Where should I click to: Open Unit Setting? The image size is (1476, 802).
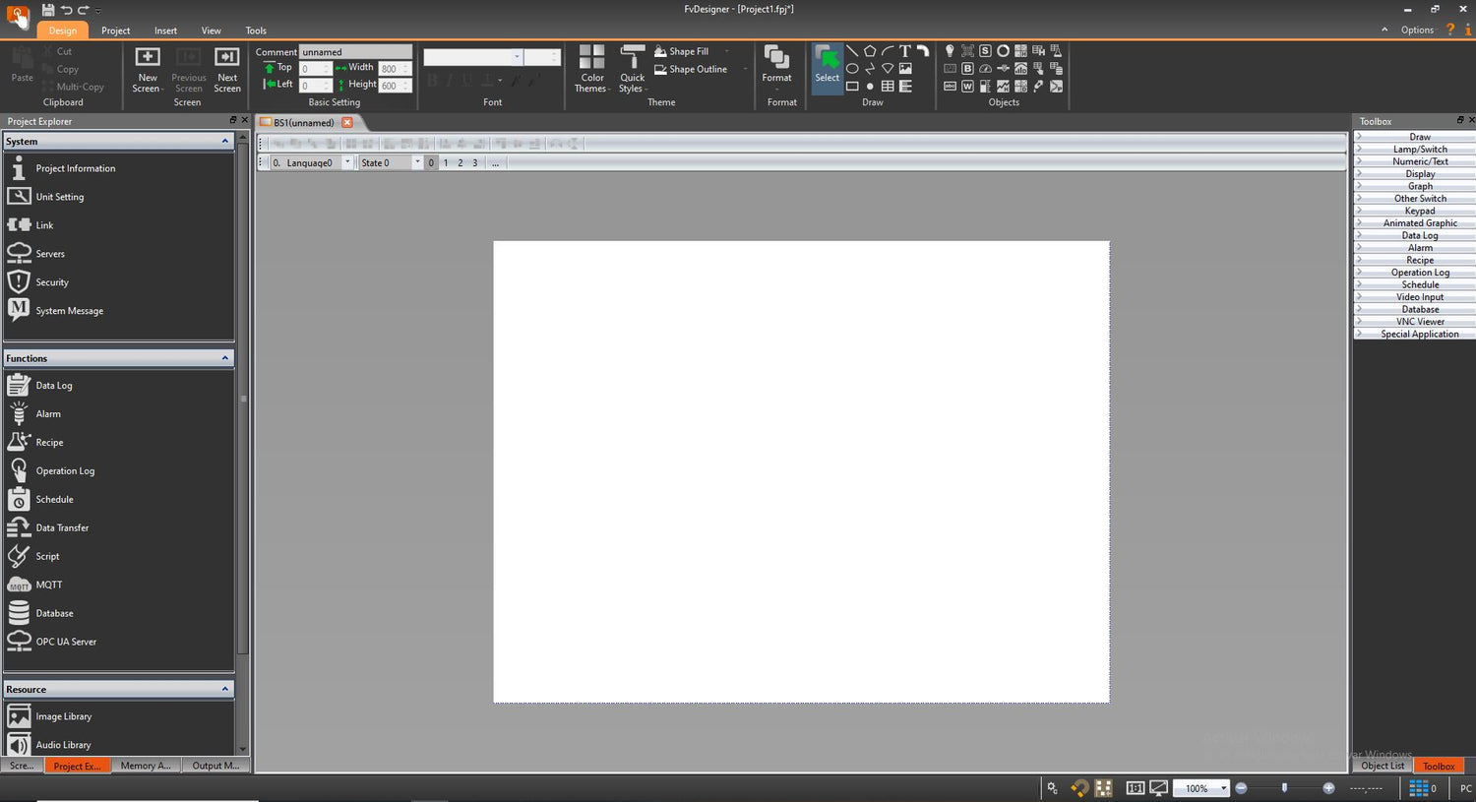coord(60,197)
